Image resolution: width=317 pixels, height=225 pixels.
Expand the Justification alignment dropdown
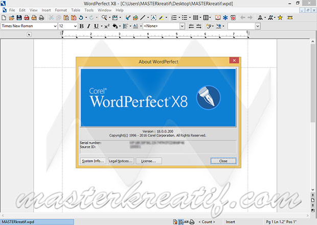point(130,26)
